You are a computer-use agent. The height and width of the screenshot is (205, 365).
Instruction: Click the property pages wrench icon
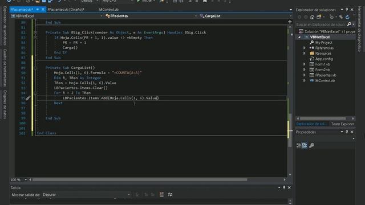(311, 146)
